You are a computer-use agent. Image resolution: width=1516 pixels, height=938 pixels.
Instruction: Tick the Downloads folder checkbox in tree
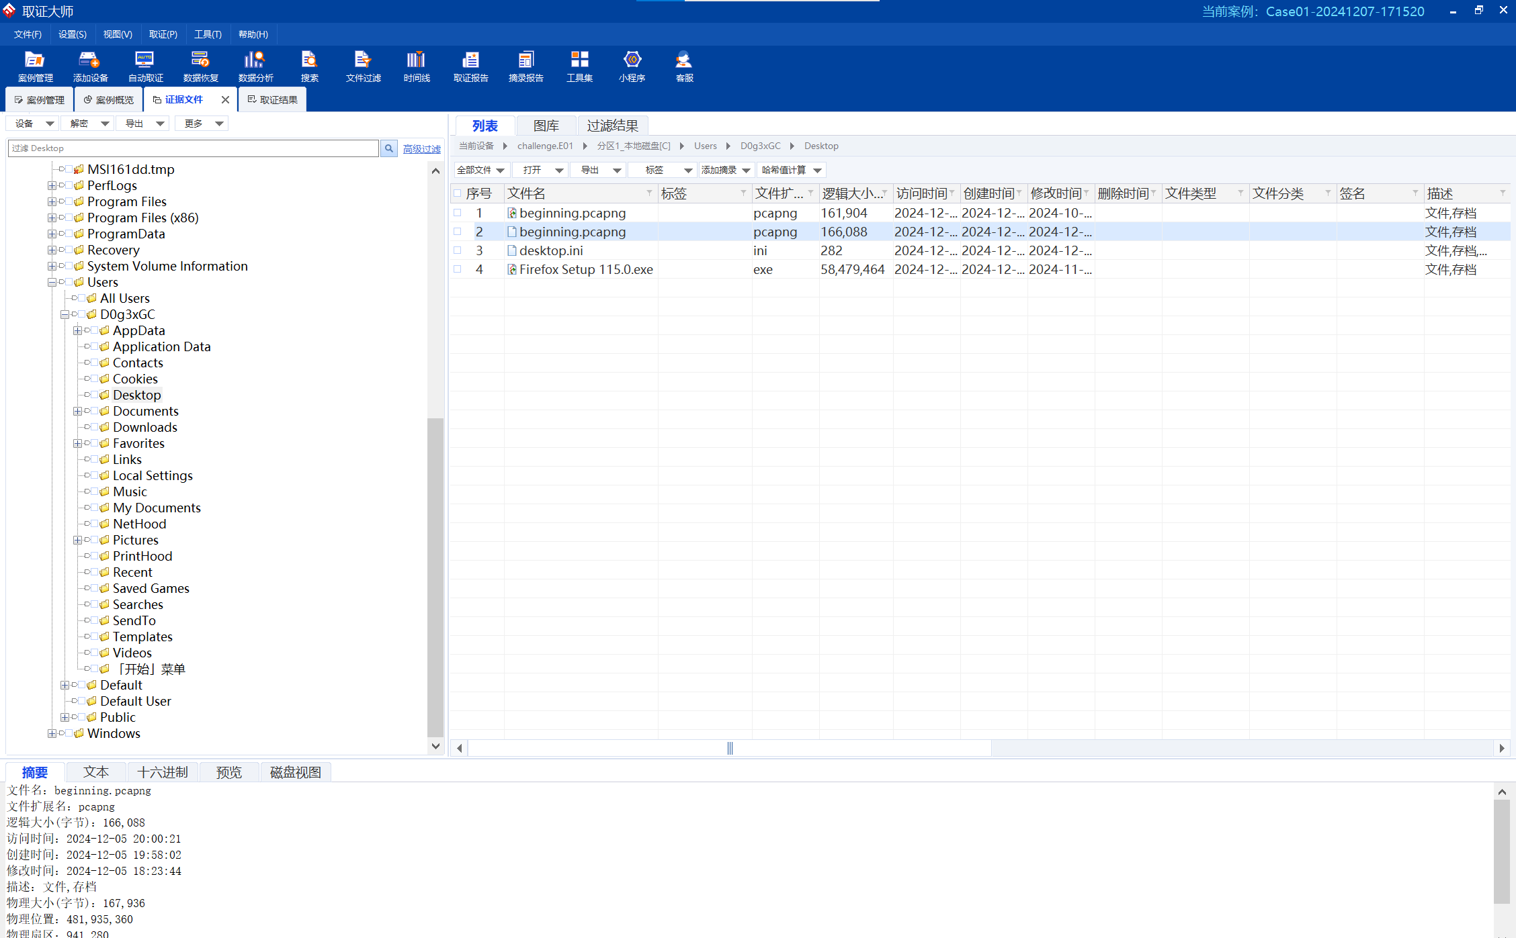(x=95, y=427)
